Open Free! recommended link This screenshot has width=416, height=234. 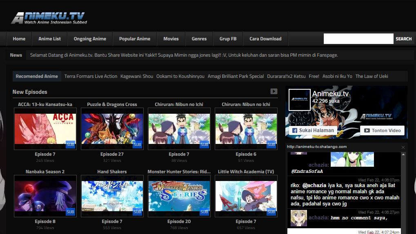(314, 76)
